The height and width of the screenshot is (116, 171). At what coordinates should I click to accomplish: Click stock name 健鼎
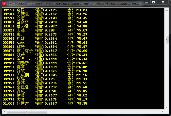pyautogui.click(x=21, y=83)
